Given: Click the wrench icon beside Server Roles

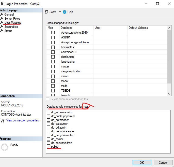Looking at the screenshot, I should (2, 19).
